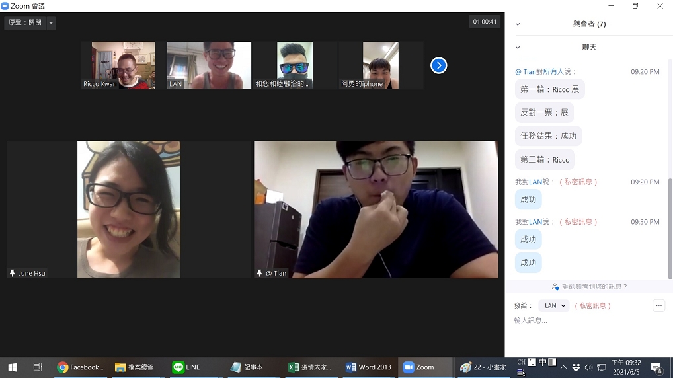673x378 pixels.
Task: Click chat message 第二輪：Ricco
Action: [545, 160]
